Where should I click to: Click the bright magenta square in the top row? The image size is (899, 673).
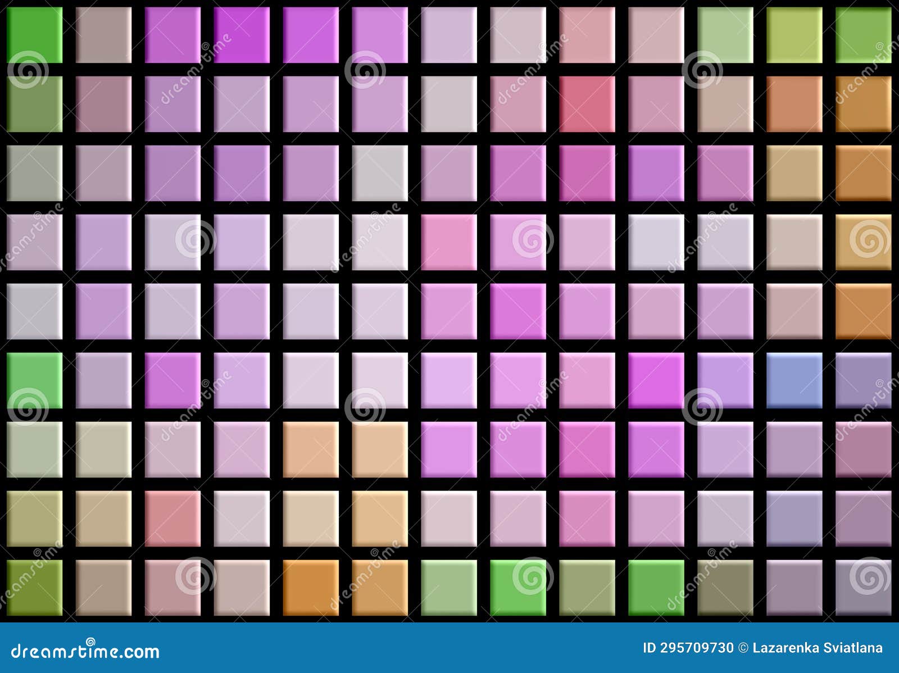(242, 34)
